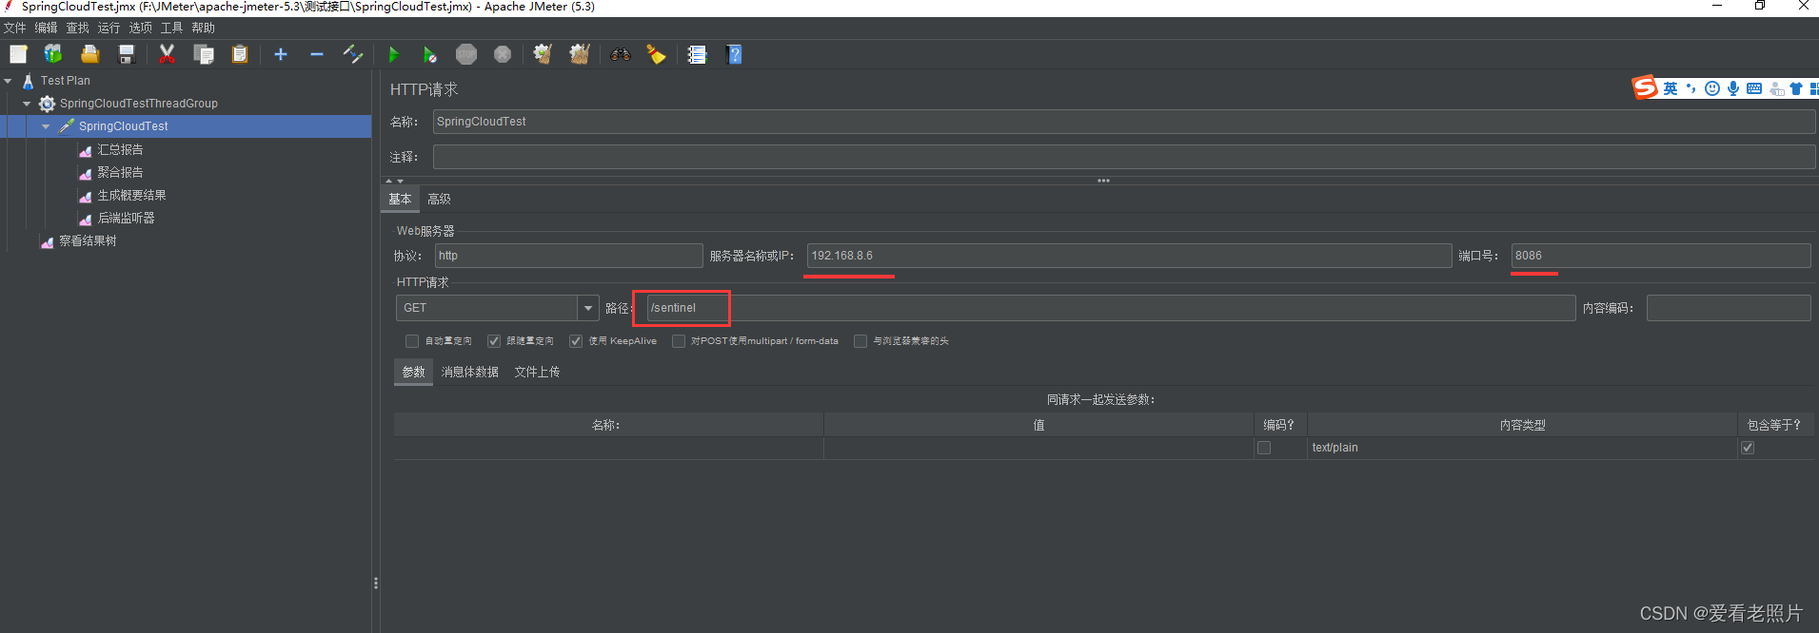The height and width of the screenshot is (633, 1819).
Task: Click the 服务器名称或IP field
Action: (x=1129, y=256)
